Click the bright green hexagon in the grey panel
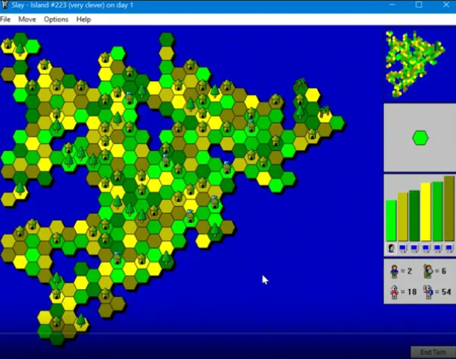Screen dimensions: 456x359 coord(420,138)
